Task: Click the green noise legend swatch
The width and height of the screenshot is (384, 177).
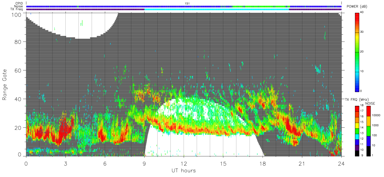Action: (x=368, y=130)
